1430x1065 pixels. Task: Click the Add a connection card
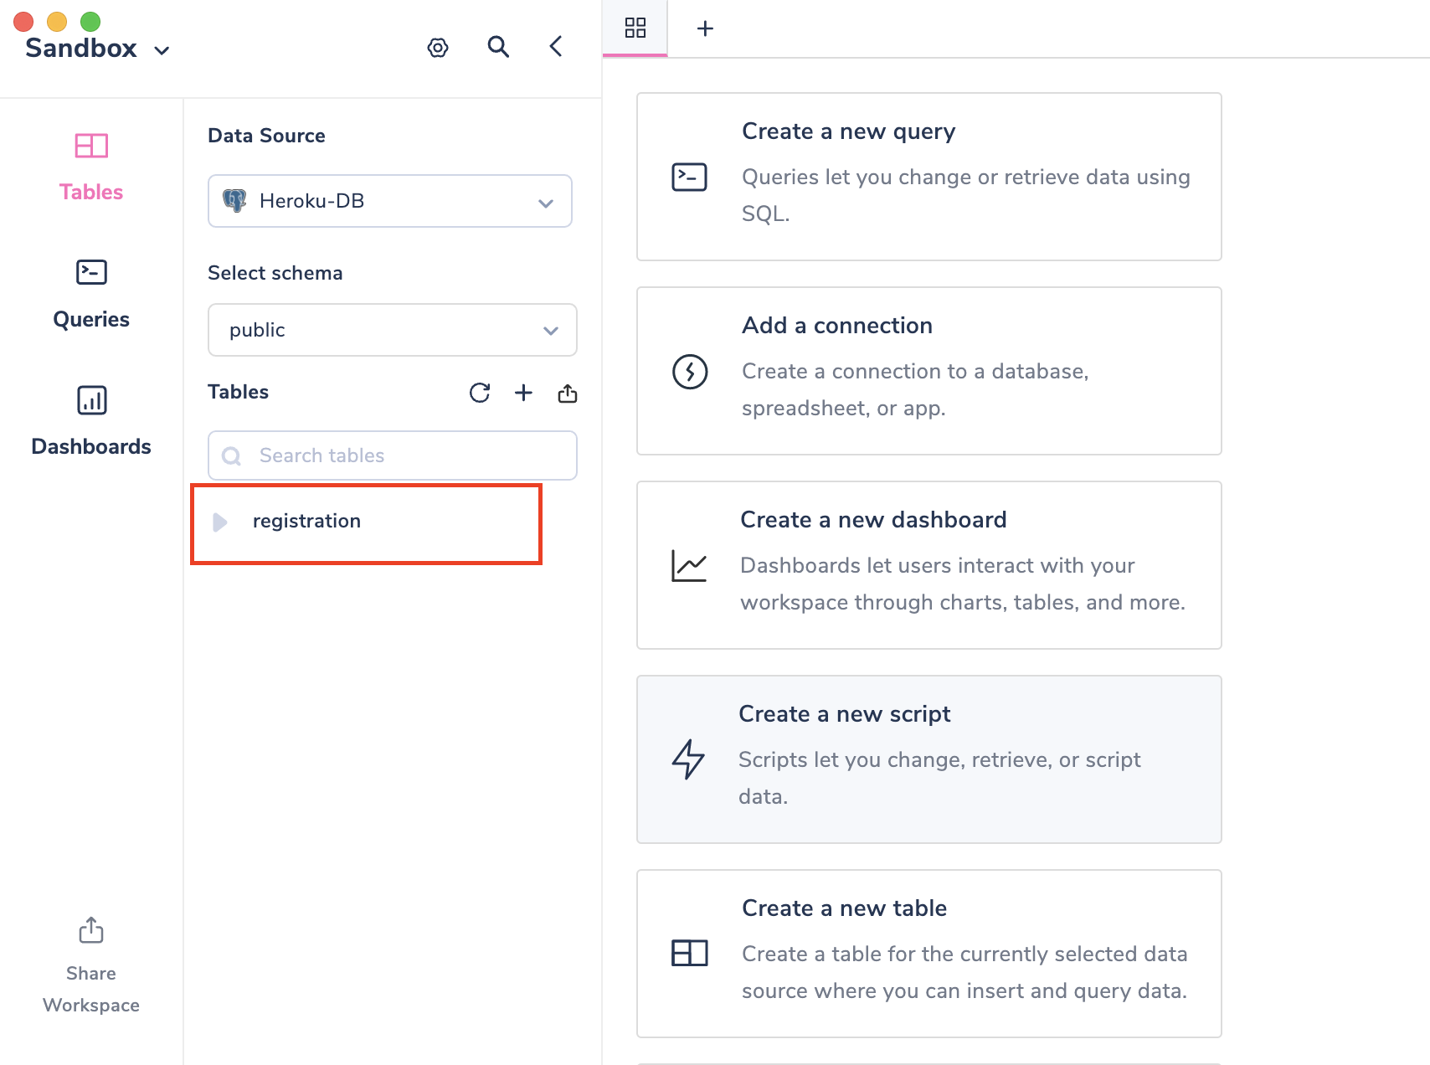click(928, 371)
